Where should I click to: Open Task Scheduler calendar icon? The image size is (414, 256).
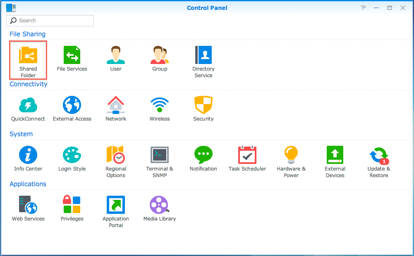click(x=247, y=155)
